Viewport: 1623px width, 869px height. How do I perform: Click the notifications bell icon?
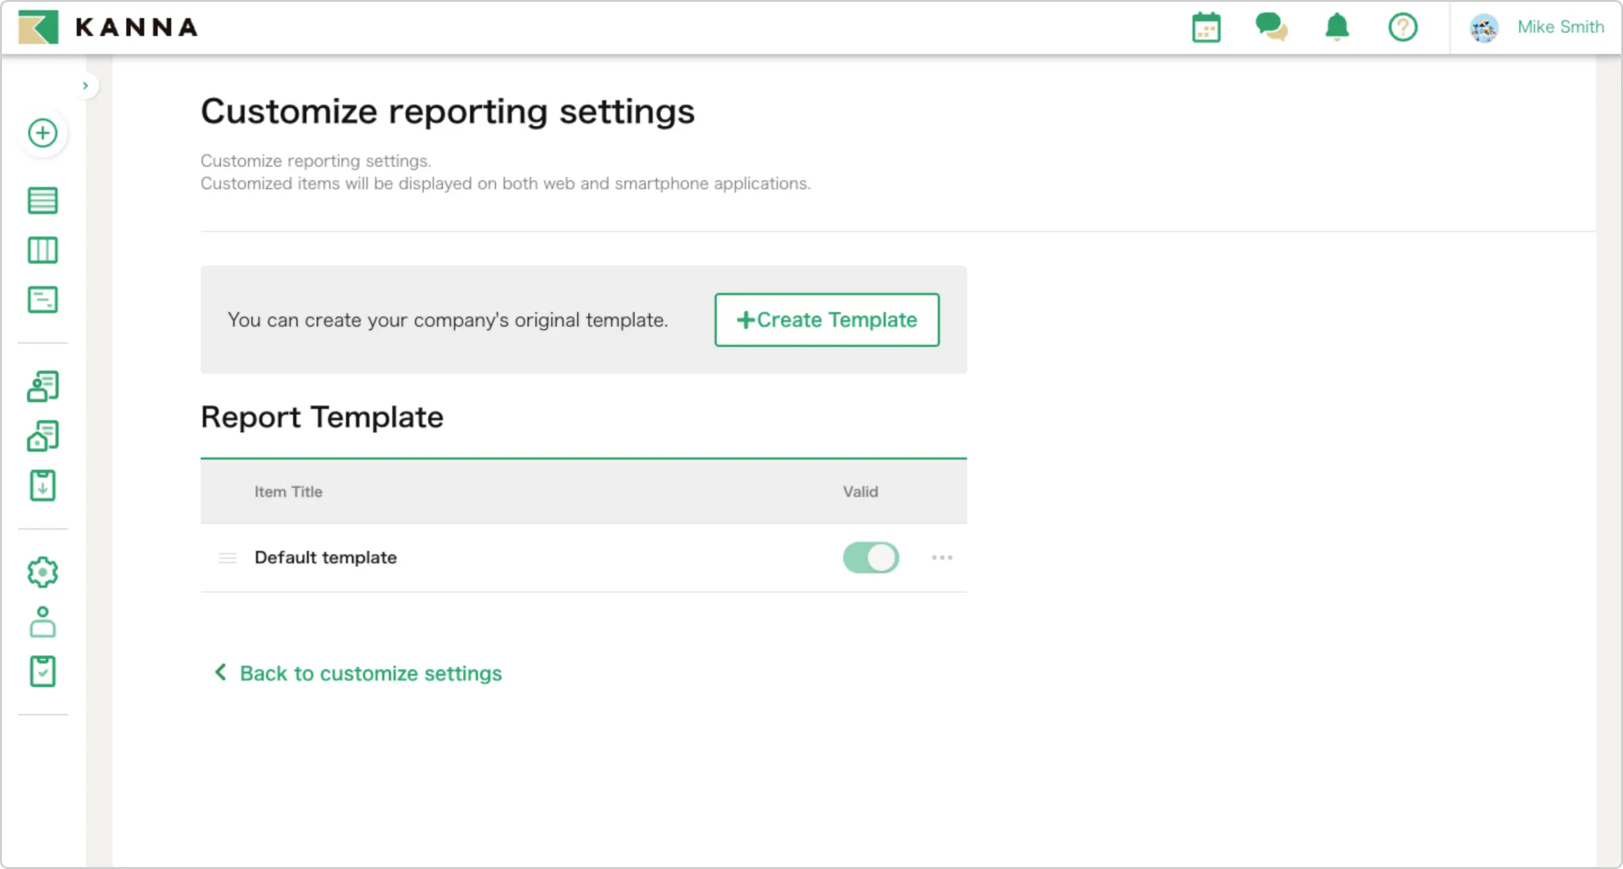pyautogui.click(x=1337, y=28)
